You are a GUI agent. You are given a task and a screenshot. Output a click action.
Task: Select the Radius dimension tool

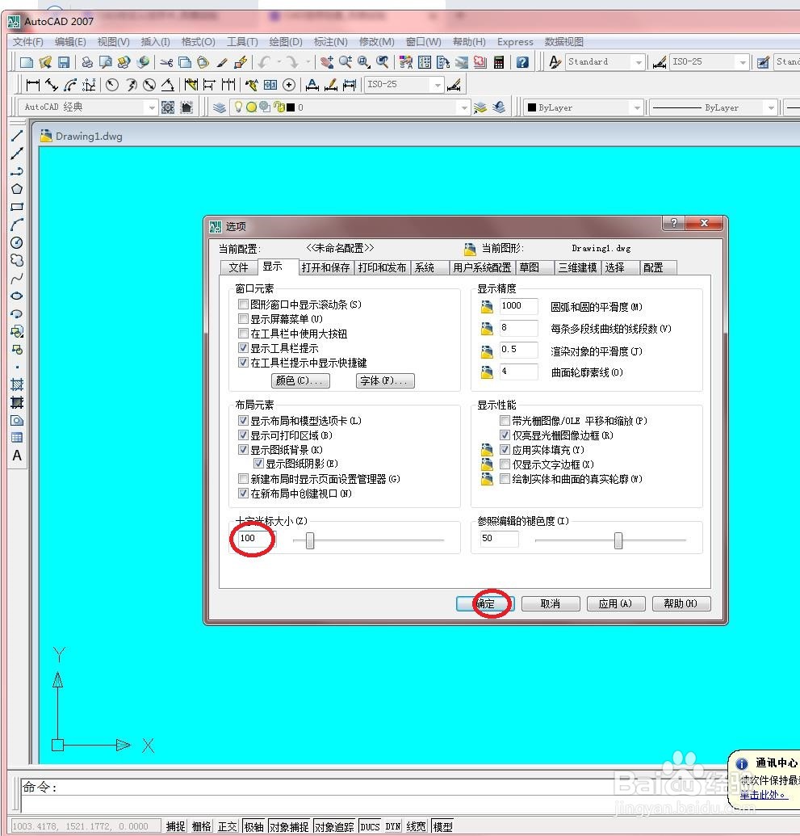(112, 84)
